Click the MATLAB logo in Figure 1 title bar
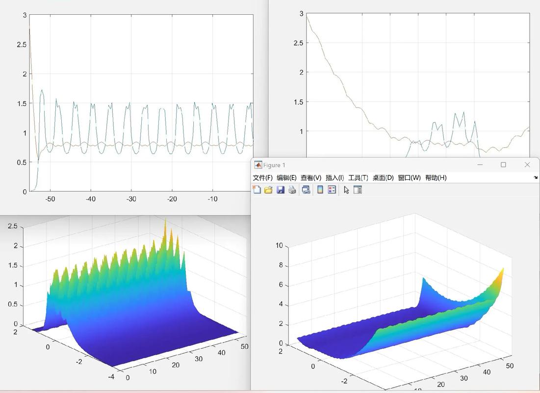 (258, 165)
